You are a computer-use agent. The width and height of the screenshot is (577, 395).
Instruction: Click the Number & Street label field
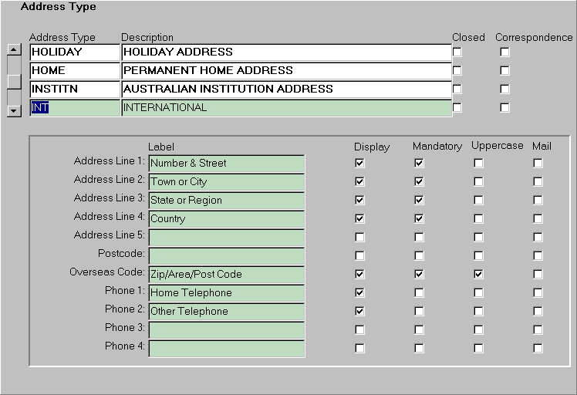pyautogui.click(x=226, y=164)
